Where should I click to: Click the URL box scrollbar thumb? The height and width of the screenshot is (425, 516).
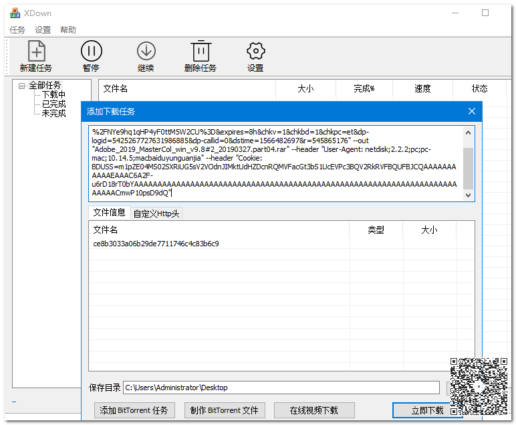coord(469,169)
